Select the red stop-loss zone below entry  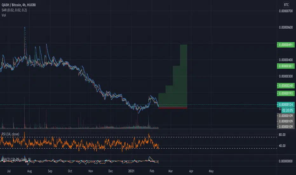pos(173,108)
